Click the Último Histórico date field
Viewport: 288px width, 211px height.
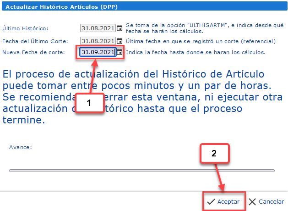(98, 28)
